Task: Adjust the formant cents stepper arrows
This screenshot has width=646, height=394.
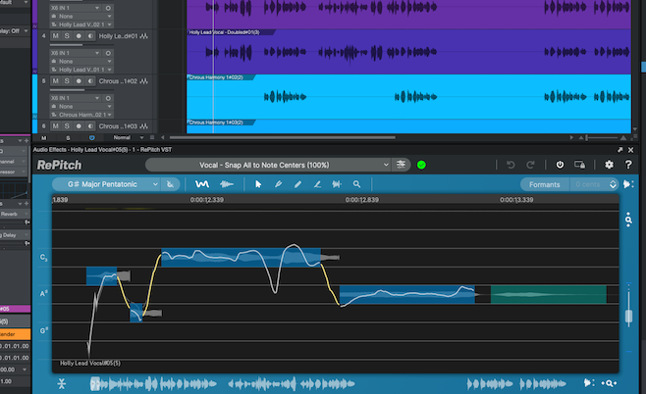Action: click(613, 184)
